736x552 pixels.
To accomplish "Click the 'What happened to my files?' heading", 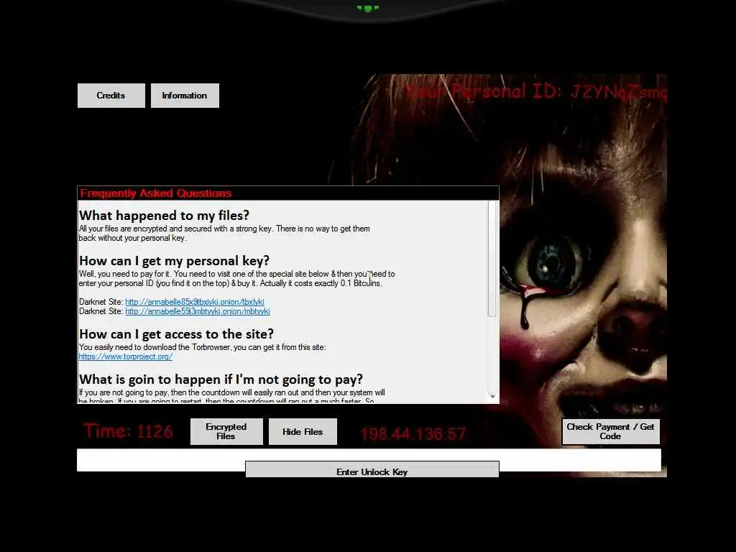I will (x=164, y=216).
